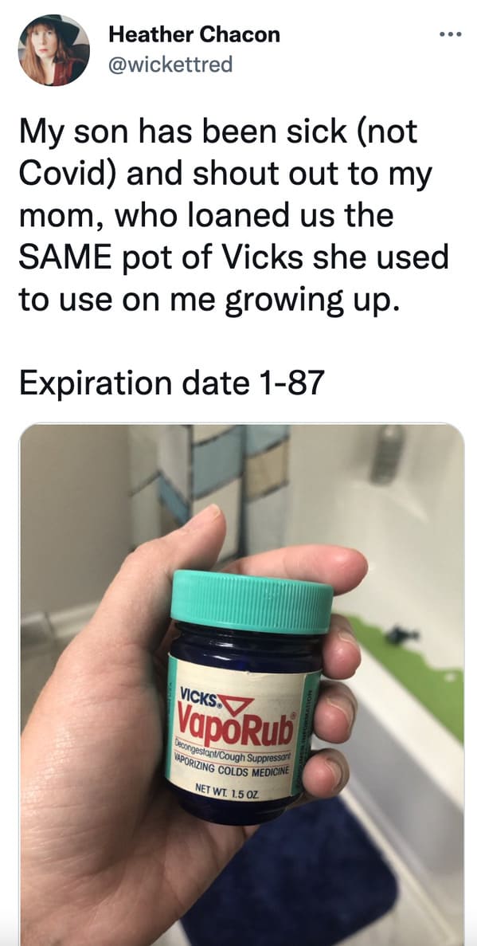Click the teal jar lid in the photo
Viewport: 477px width, 946px height.
(252, 603)
